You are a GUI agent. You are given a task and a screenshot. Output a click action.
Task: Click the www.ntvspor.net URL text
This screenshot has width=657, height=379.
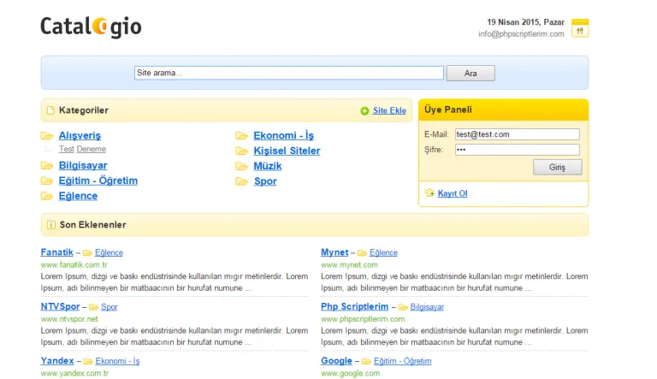click(x=69, y=319)
